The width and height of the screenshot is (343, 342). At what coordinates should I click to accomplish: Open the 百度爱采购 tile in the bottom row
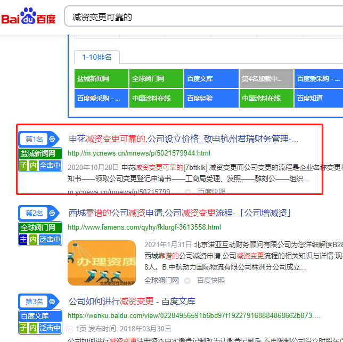click(101, 98)
